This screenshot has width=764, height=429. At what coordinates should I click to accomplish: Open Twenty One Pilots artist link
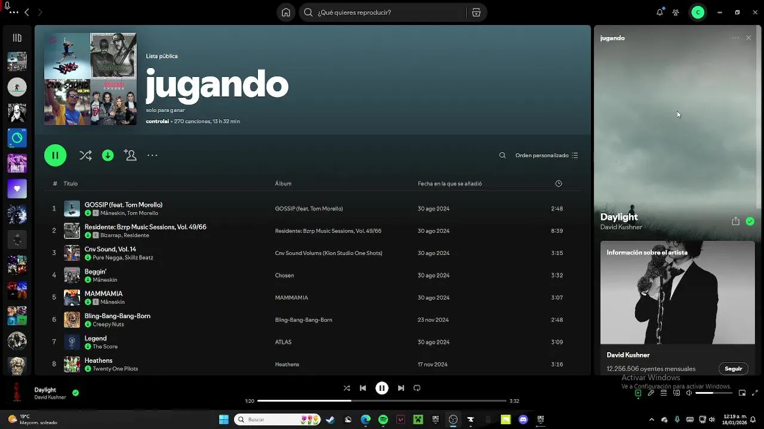(115, 369)
